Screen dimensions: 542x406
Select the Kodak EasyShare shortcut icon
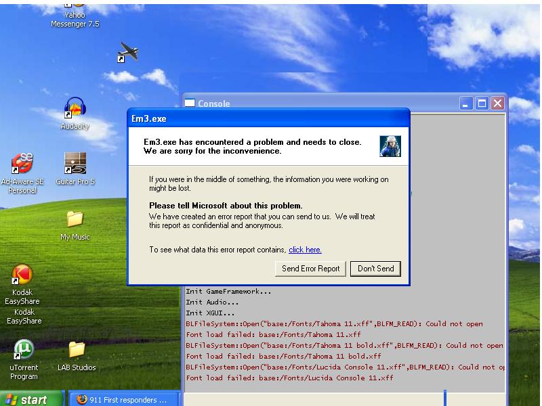pos(22,284)
